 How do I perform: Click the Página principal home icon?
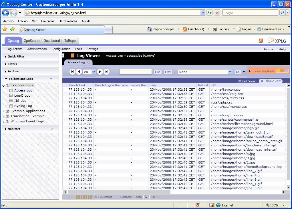(149, 29)
